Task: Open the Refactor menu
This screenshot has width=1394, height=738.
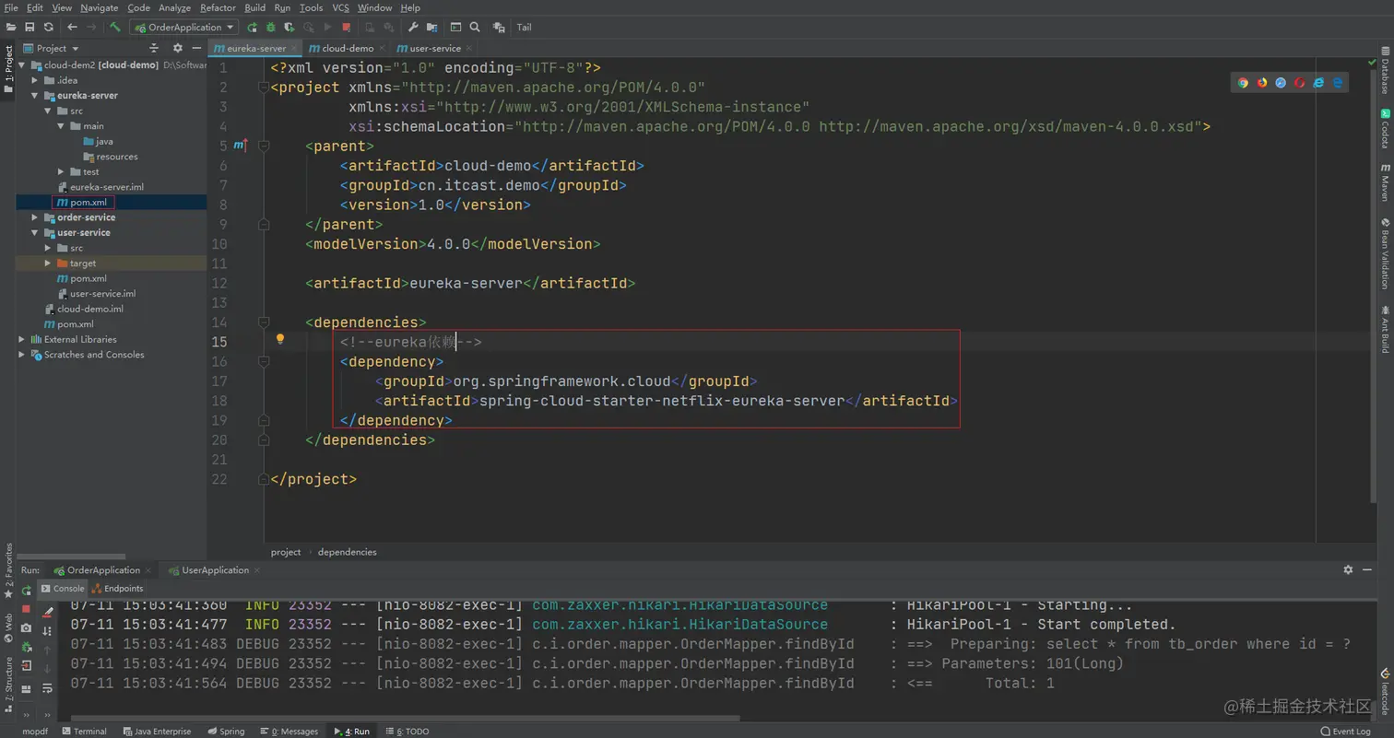Action: tap(218, 7)
